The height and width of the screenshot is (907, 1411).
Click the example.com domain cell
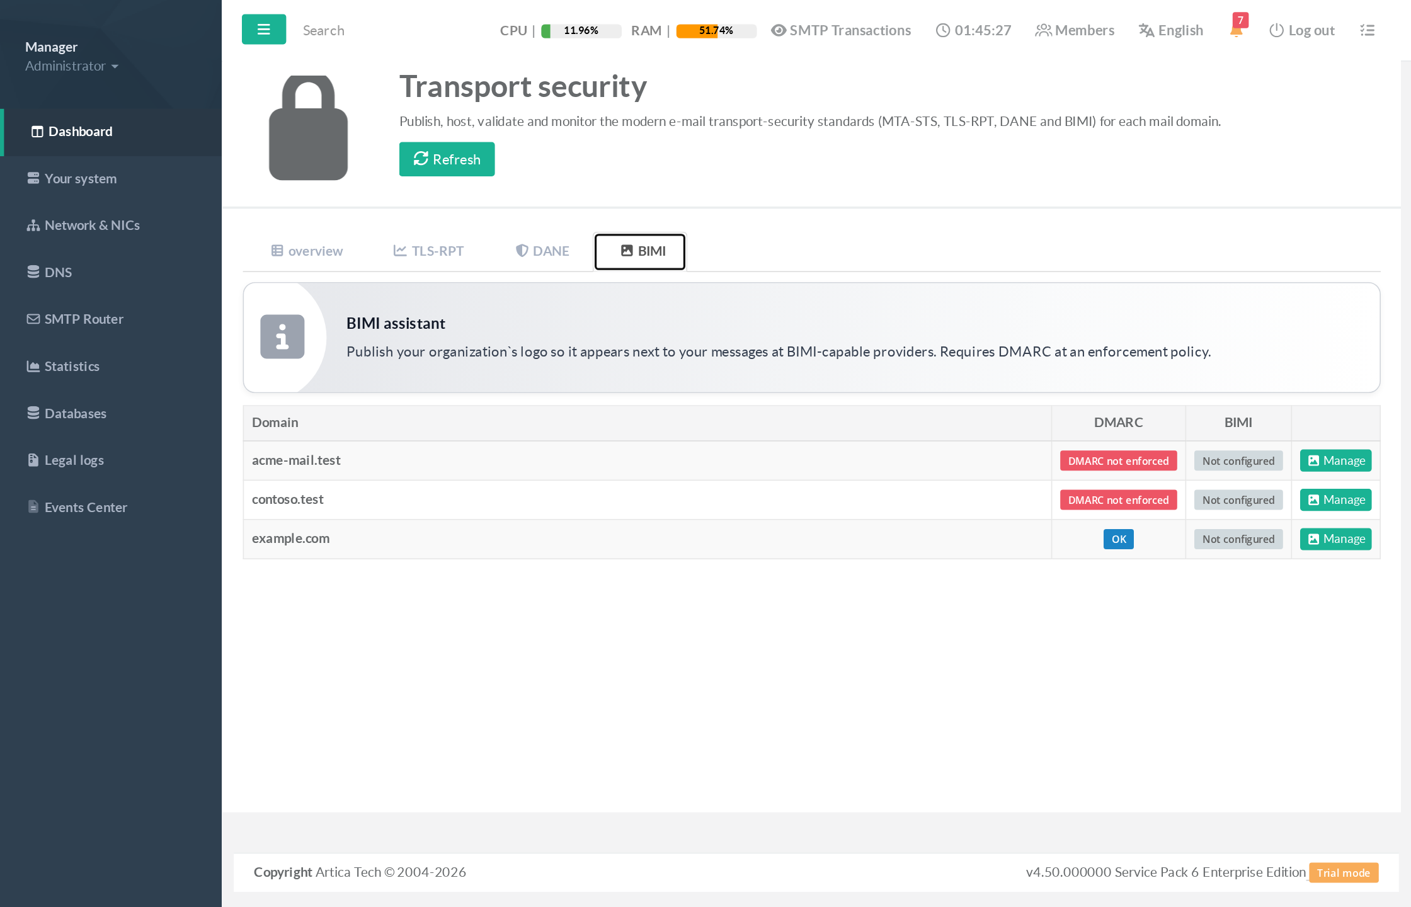[x=647, y=539]
